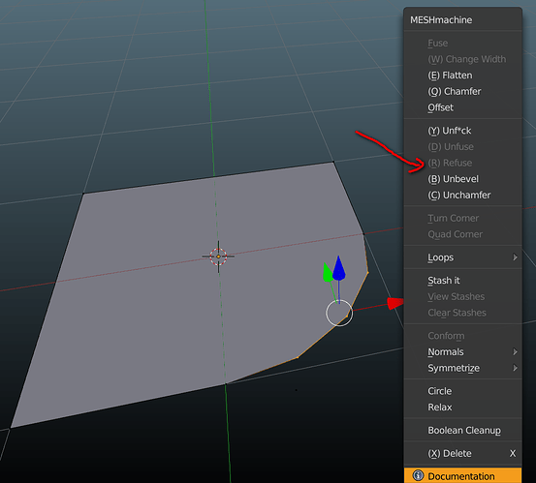536x483 pixels.
Task: Click the green Y-axis gizmo arrow
Action: [328, 272]
